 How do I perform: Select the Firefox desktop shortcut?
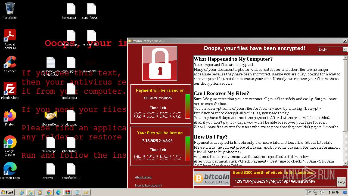click(10, 118)
